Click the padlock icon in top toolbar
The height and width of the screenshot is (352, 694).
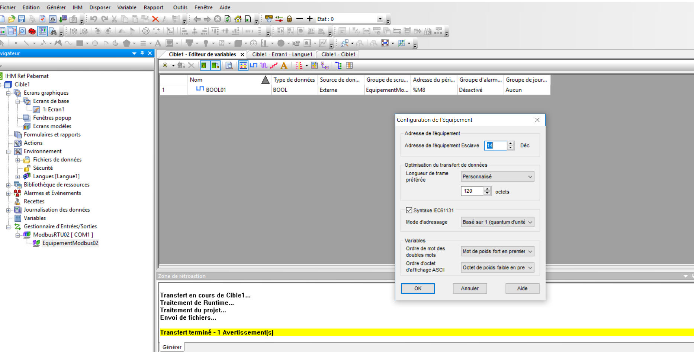point(289,19)
